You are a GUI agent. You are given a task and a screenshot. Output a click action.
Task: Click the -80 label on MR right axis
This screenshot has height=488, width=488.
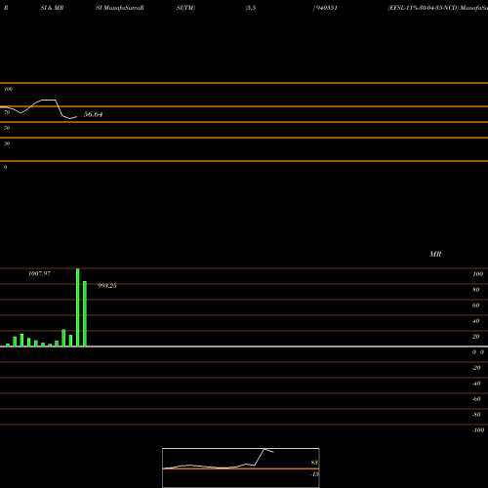point(476,415)
